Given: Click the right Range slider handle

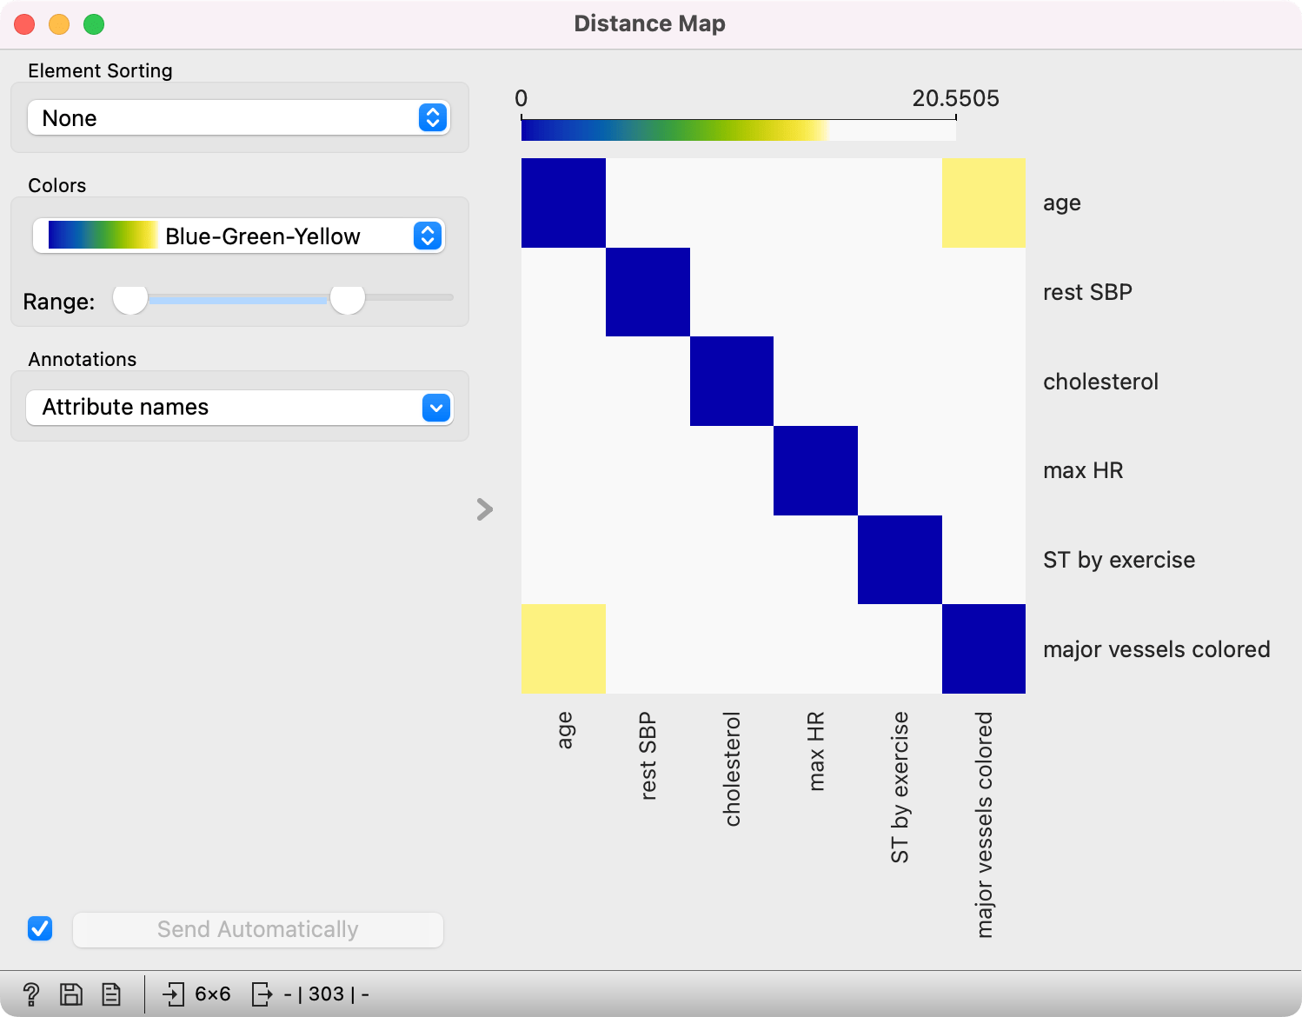Looking at the screenshot, I should 348,298.
